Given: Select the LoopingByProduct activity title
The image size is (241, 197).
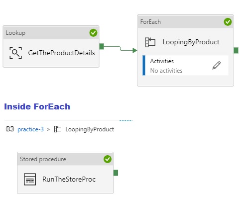Looking at the screenshot, I should (191, 42).
